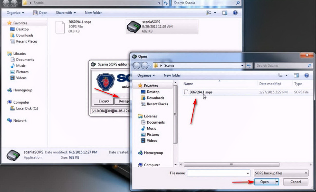
Task: Click Open button in dialog
Action: click(x=264, y=182)
